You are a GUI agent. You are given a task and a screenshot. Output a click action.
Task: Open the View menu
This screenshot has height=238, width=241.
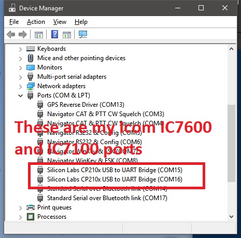60,22
